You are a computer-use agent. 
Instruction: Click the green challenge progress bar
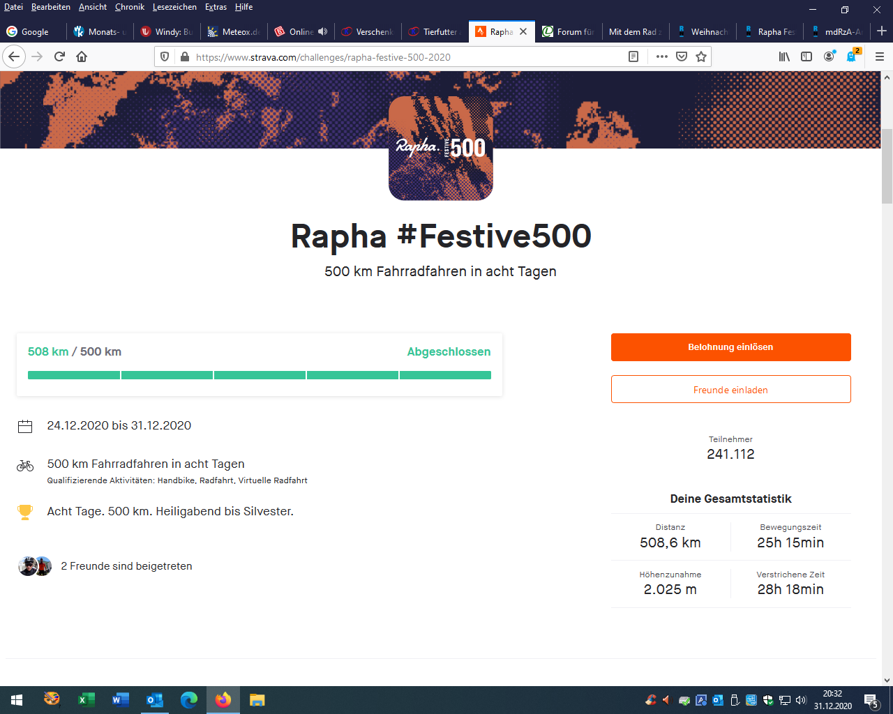(x=259, y=375)
